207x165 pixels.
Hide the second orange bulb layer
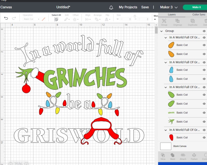pos(204,54)
